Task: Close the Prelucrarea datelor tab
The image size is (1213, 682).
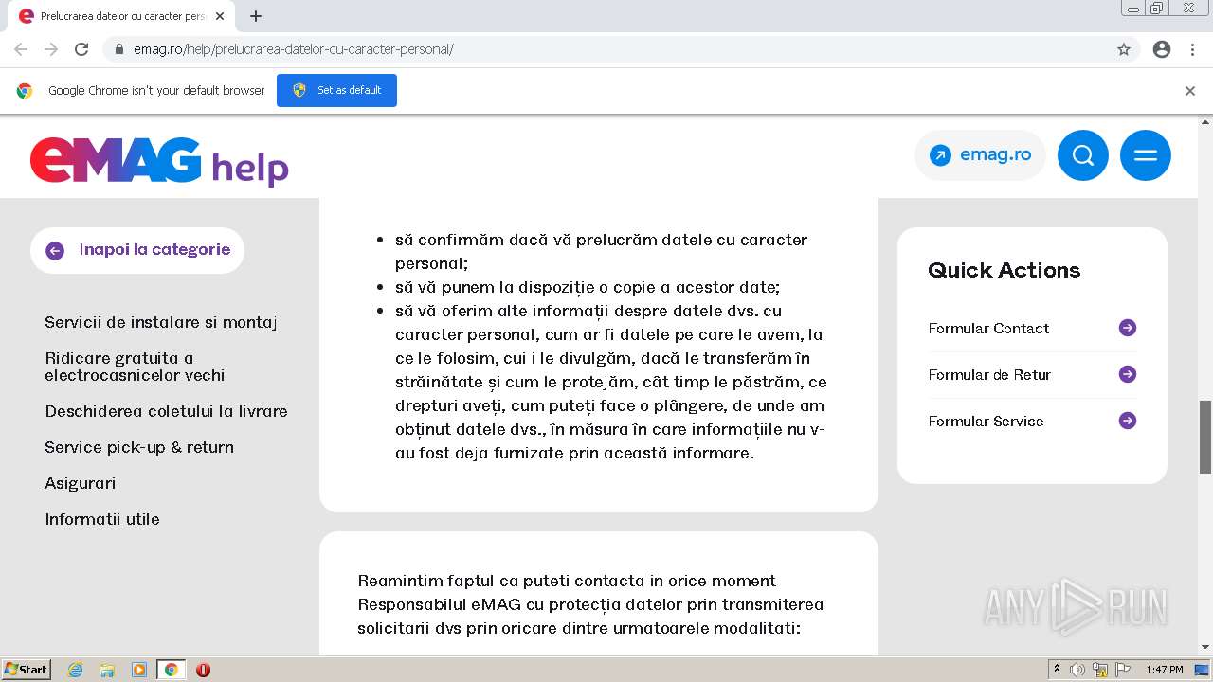Action: tap(220, 16)
